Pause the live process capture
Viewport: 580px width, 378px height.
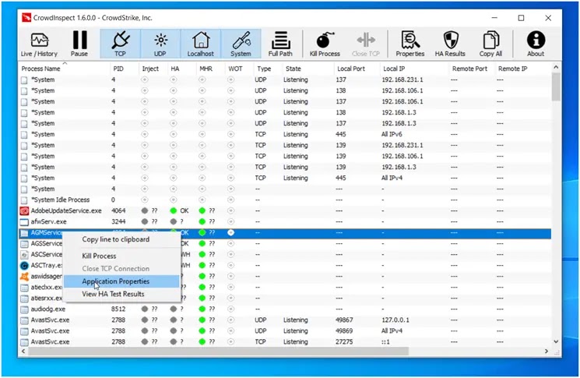pos(79,44)
